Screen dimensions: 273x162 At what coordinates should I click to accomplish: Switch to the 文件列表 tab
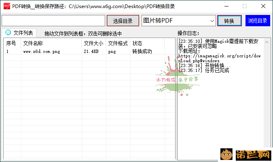point(19,33)
